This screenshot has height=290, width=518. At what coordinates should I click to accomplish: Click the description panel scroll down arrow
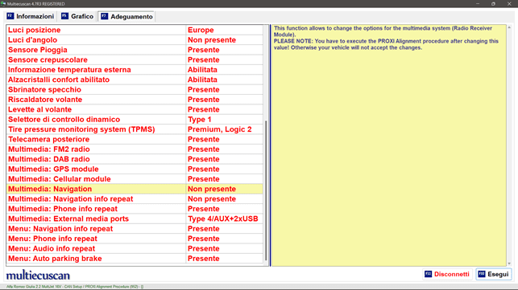[509, 263]
